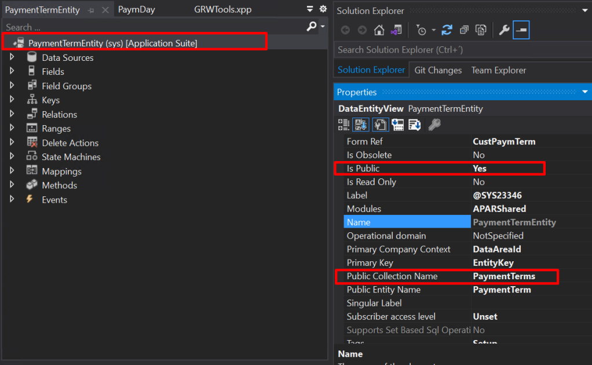Click the Switch Views icon beside Home
Screen dimensions: 592x365
396,30
